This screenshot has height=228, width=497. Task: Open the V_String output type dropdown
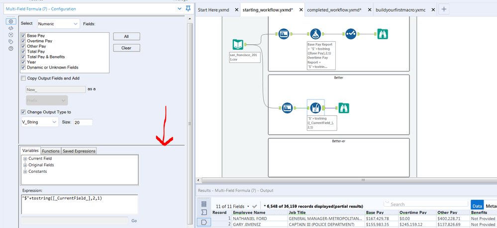click(x=39, y=122)
